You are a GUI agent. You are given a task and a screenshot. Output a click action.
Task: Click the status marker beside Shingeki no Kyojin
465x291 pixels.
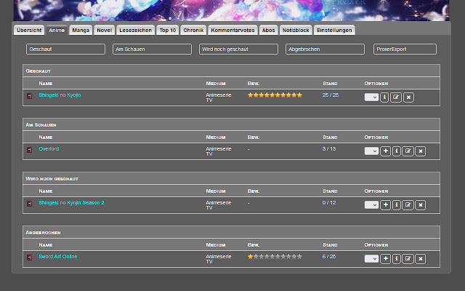(x=30, y=96)
